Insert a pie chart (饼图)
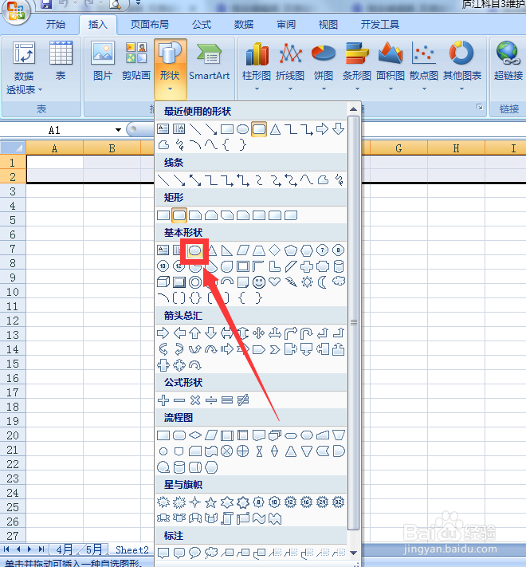Image resolution: width=526 pixels, height=567 pixels. click(324, 66)
